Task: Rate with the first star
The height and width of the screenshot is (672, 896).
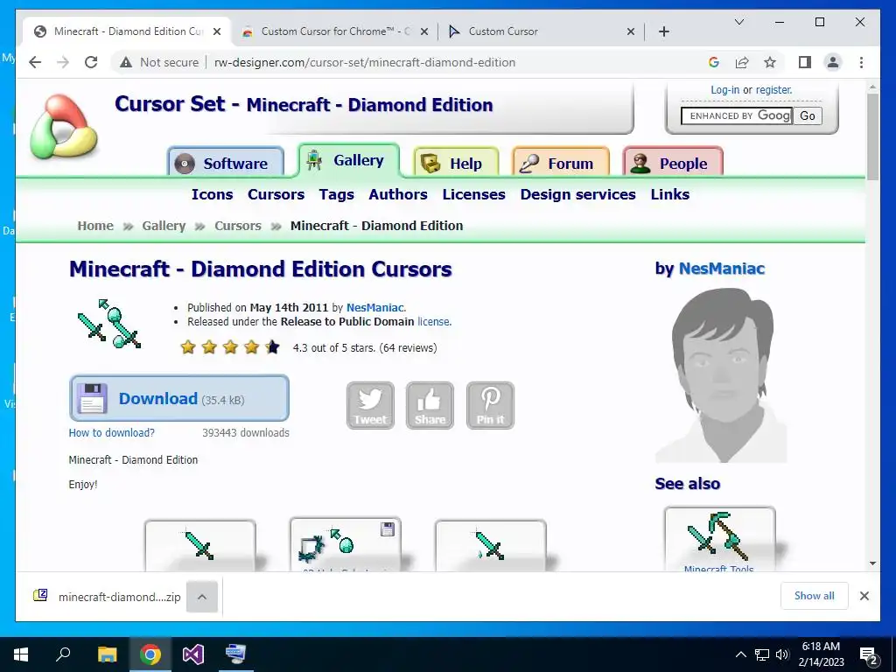Action: click(188, 346)
